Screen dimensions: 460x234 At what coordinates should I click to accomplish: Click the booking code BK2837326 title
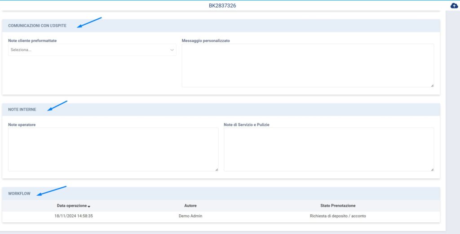222,6
